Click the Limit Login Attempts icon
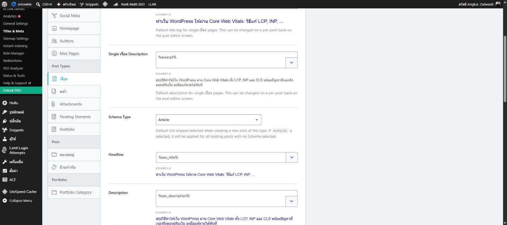Screen dimensions: 507x225 pos(5,150)
